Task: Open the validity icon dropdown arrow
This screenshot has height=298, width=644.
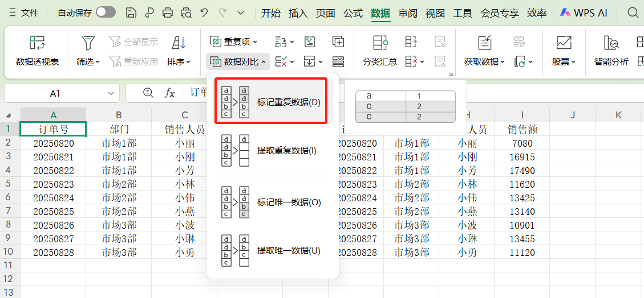Action: click(293, 62)
